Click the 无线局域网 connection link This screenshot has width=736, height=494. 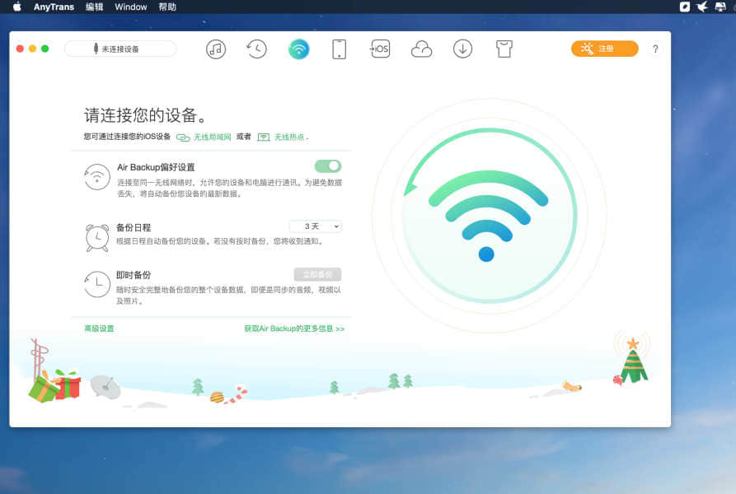coord(212,137)
